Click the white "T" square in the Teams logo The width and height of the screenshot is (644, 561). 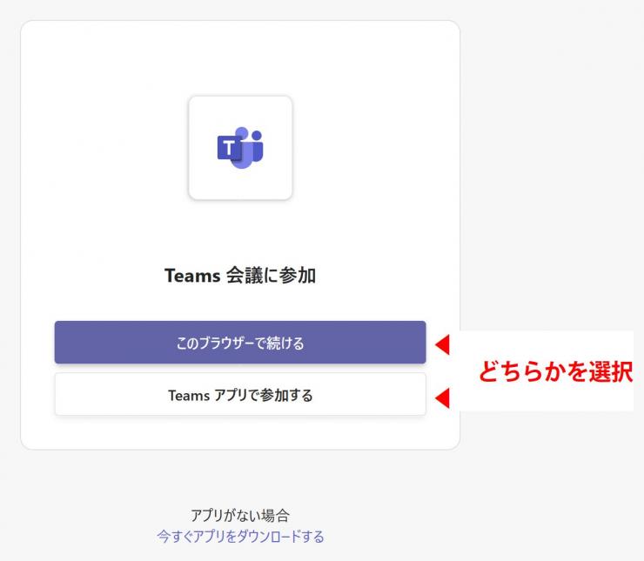[x=228, y=149]
